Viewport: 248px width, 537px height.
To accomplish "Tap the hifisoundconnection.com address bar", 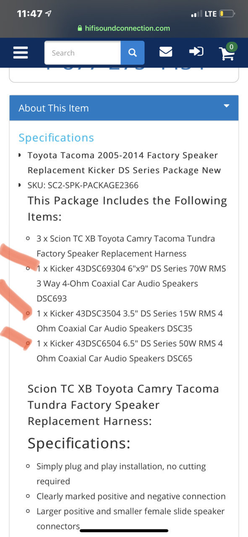I will [124, 29].
